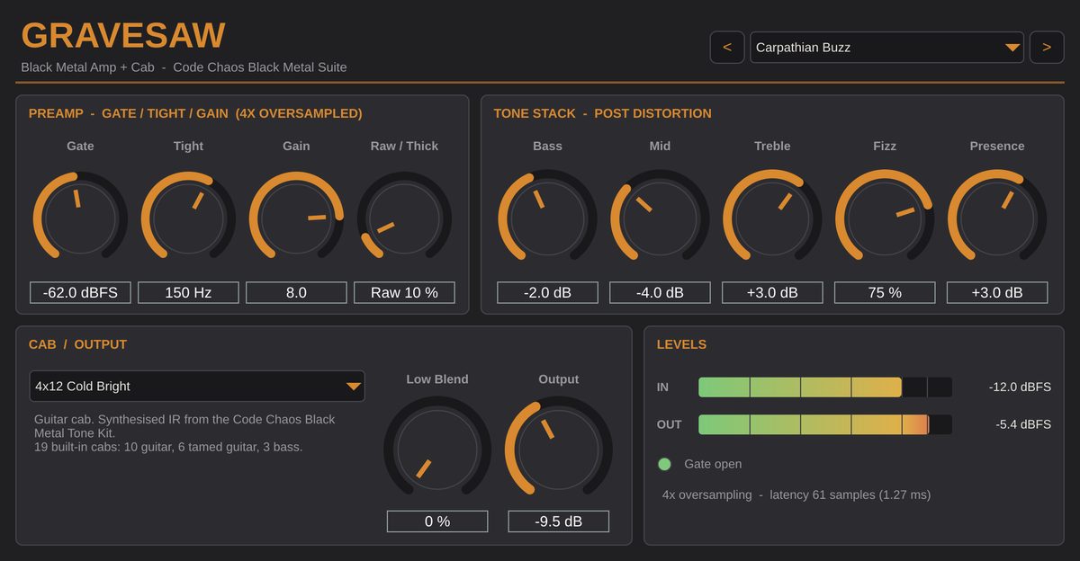Viewport: 1080px width, 561px height.
Task: Click the Low Blend knob
Action: (437, 448)
